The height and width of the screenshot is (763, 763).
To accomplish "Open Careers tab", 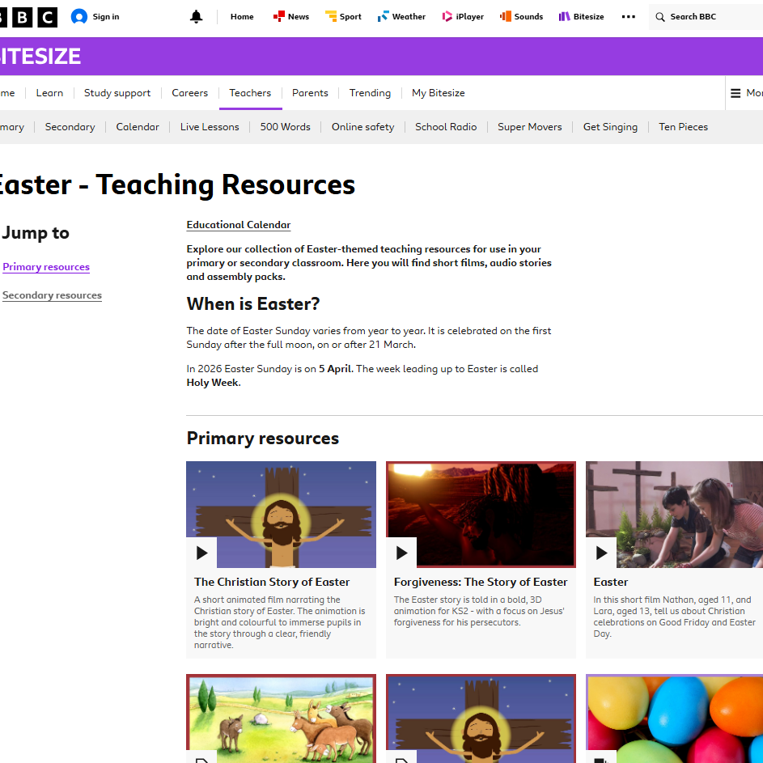I will [190, 93].
